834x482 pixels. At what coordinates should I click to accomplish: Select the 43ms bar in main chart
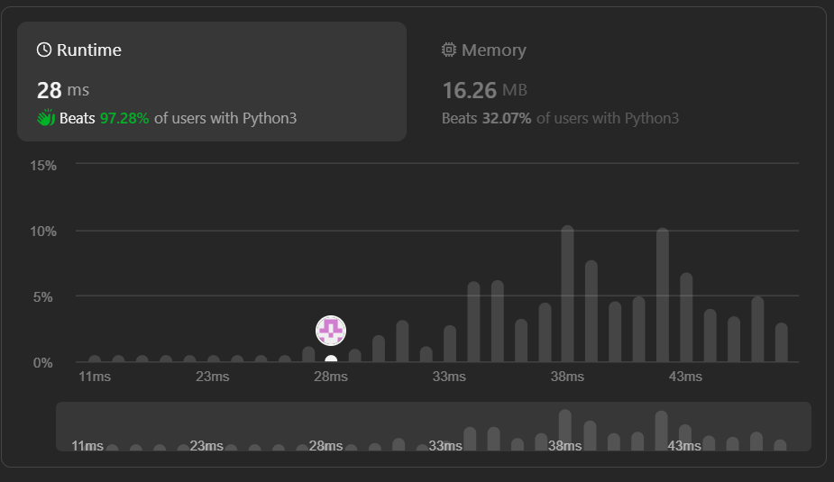(686, 317)
